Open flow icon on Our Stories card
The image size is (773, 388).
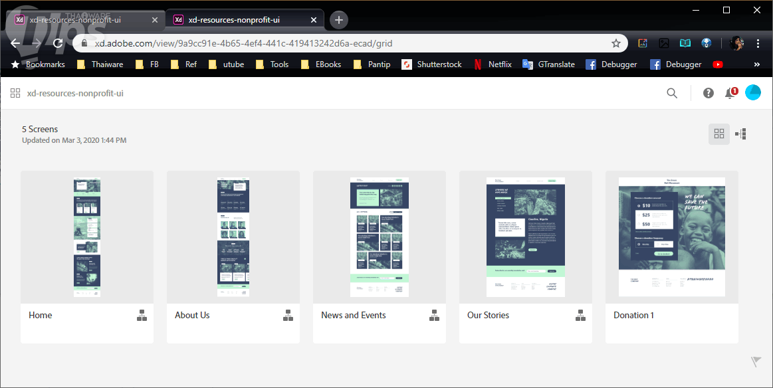click(x=581, y=316)
